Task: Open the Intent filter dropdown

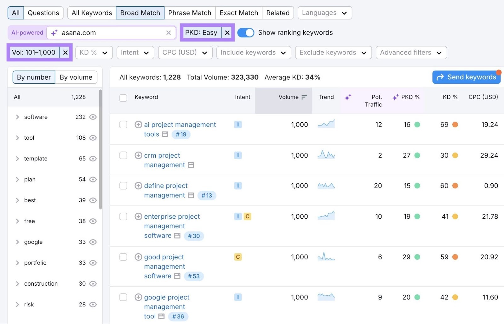Action: pyautogui.click(x=135, y=53)
